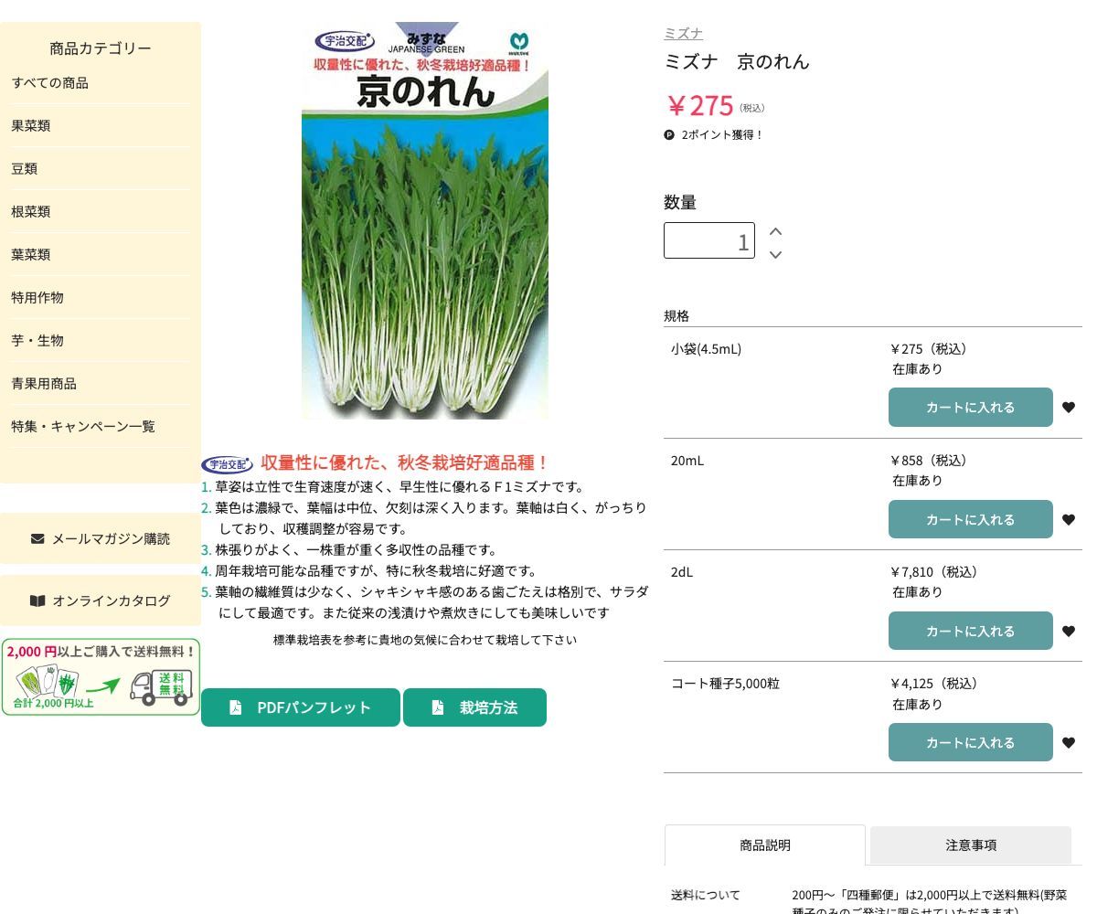
Task: Open the ミズナ breadcrumb link
Action: click(x=683, y=34)
